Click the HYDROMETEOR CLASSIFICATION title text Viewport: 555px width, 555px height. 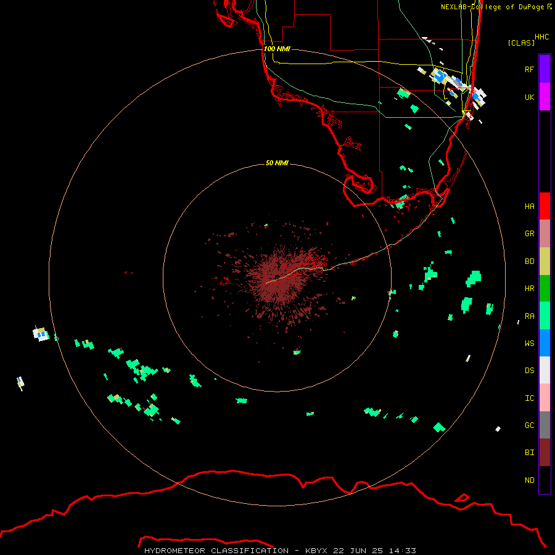click(x=216, y=551)
